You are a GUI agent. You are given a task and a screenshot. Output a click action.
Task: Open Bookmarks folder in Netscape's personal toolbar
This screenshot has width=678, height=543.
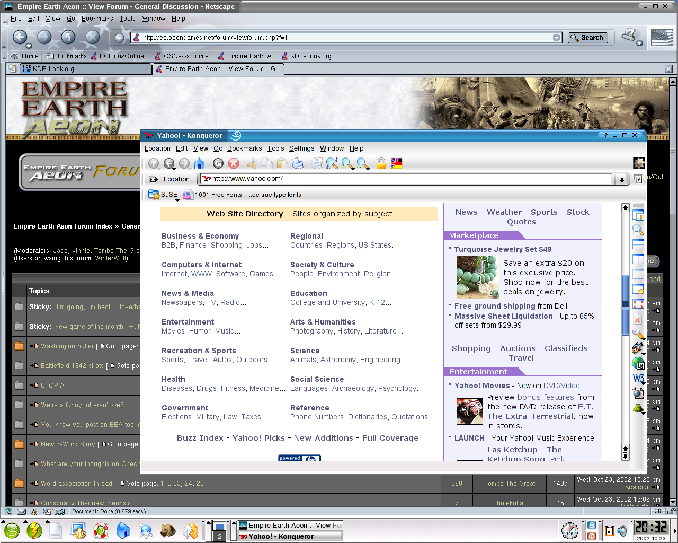pos(67,56)
